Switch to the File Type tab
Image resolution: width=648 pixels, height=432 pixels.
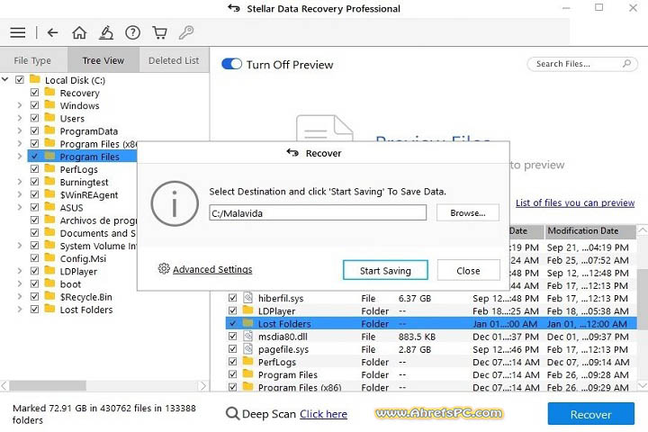click(32, 60)
